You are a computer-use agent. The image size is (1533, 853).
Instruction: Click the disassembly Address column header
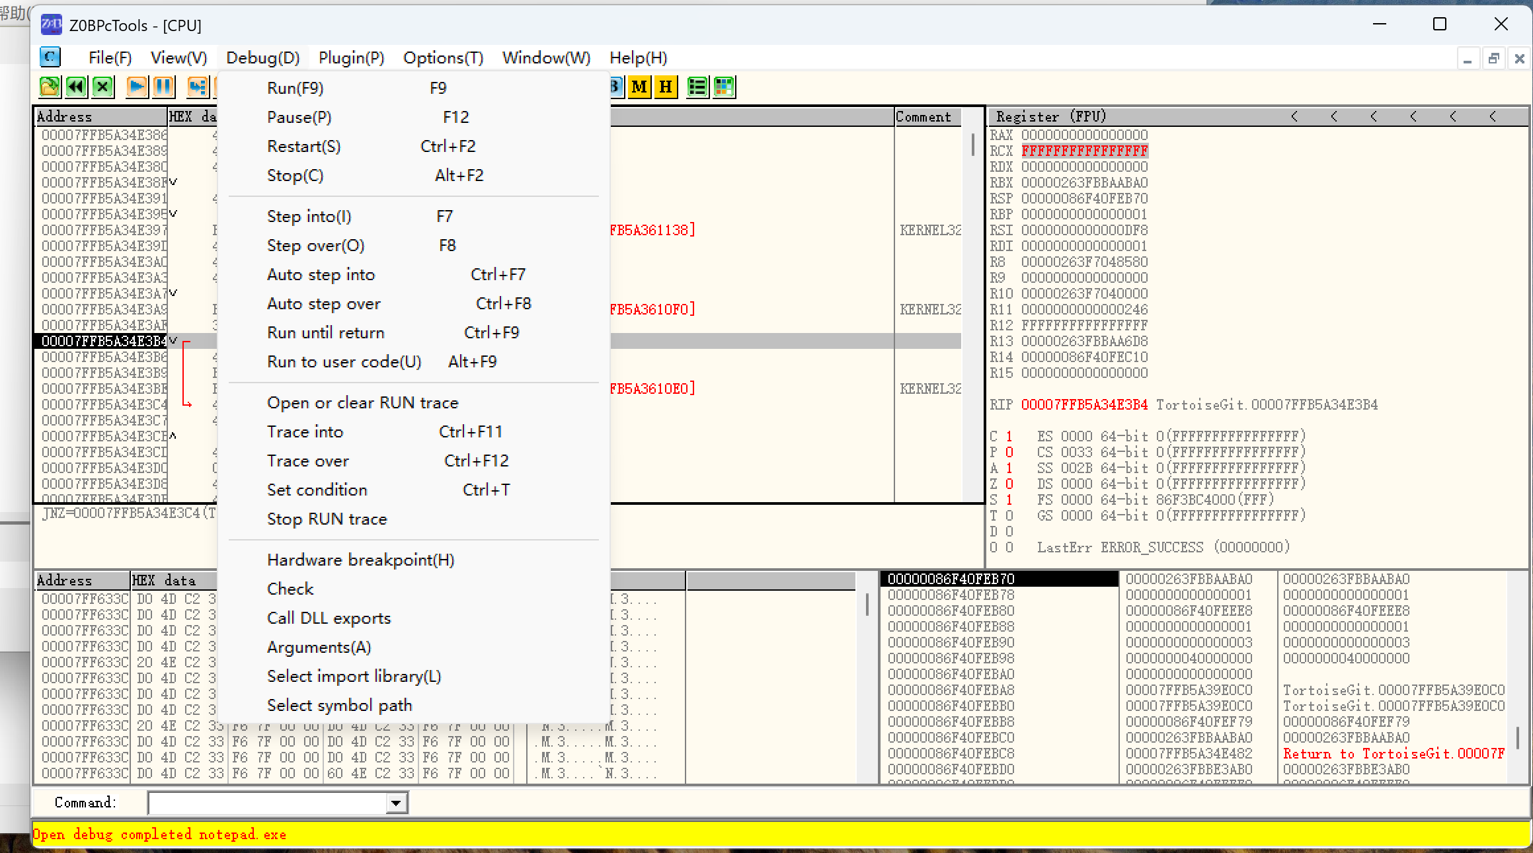101,117
